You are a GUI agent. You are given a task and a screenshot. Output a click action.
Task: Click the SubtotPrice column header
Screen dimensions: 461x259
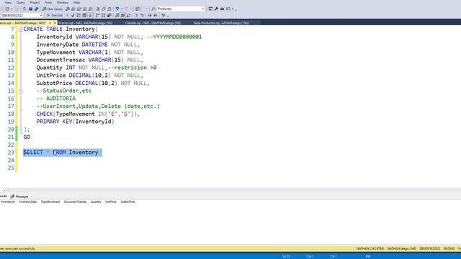click(127, 201)
